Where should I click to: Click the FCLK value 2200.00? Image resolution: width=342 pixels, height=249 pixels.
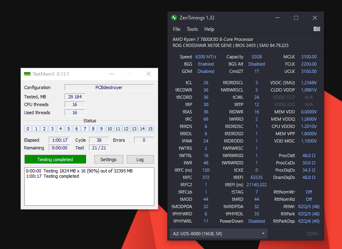coord(309,64)
